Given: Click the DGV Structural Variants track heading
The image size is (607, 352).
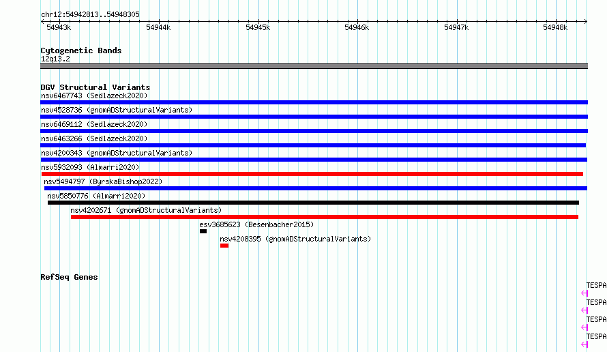Looking at the screenshot, I should (x=95, y=87).
